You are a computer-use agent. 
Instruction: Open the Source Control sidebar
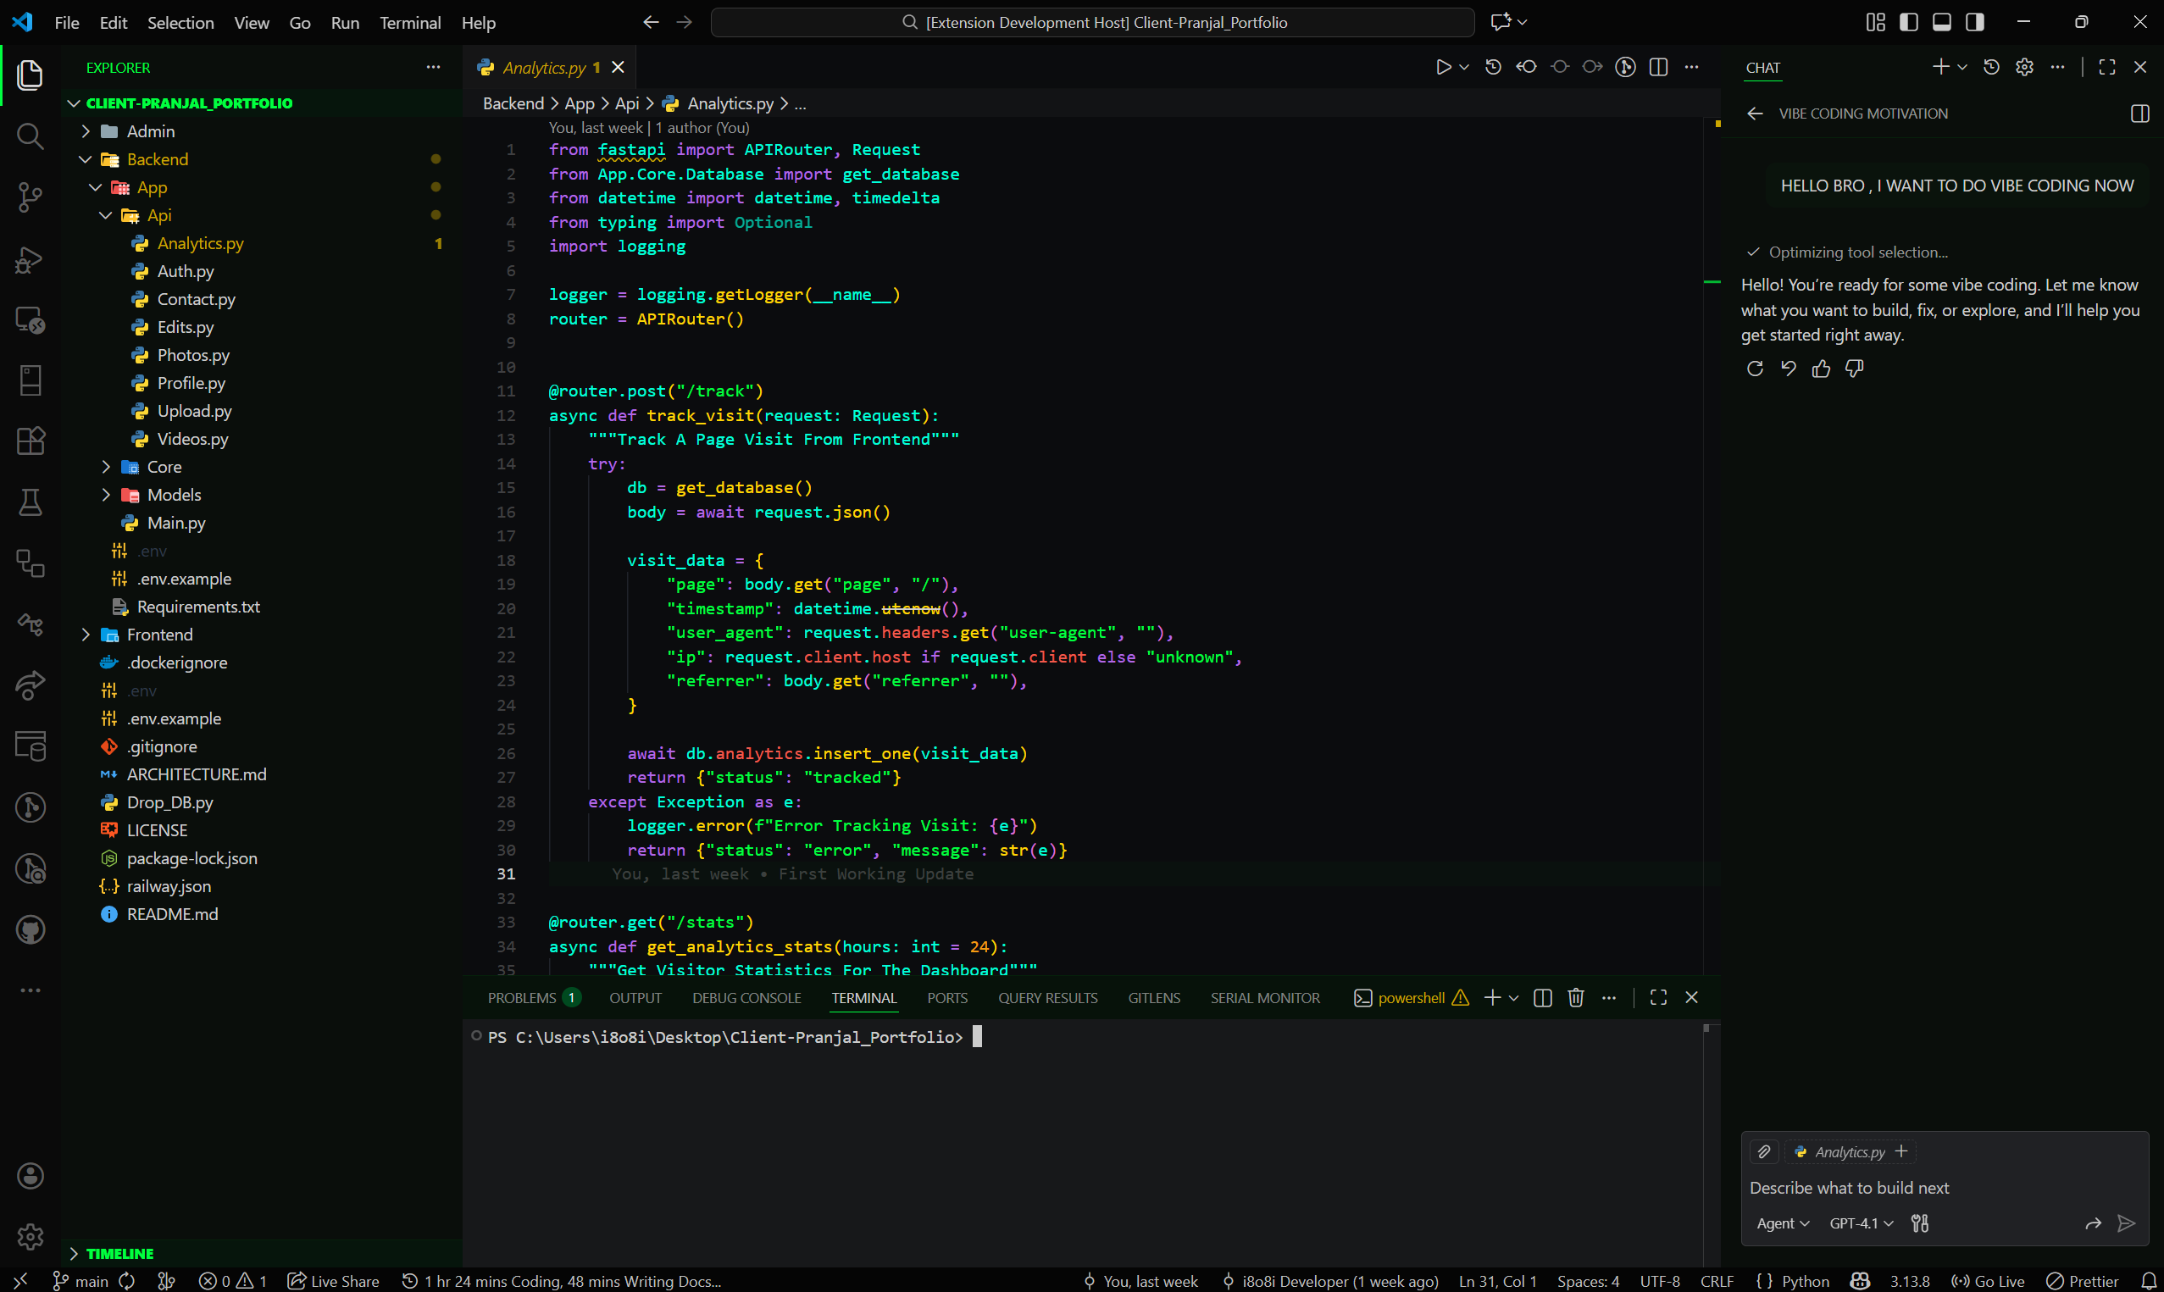click(x=31, y=197)
